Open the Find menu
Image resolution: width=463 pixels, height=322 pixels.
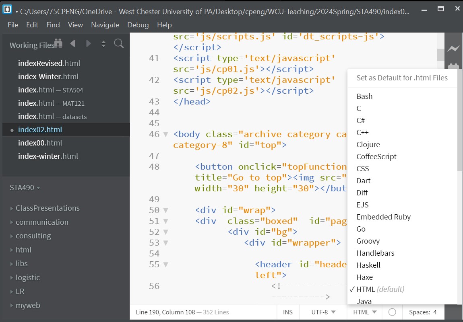pos(53,25)
